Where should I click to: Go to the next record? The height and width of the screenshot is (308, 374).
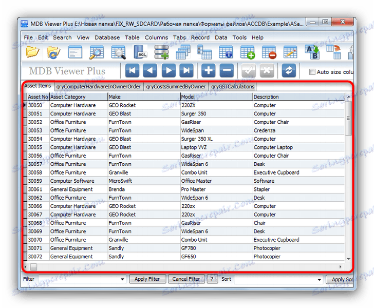coord(169,70)
